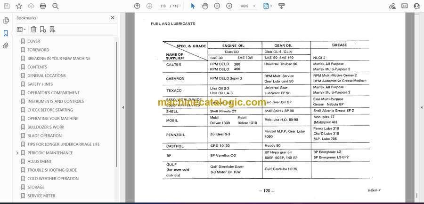Jump to COLD WEATHER OPERATION bookmark
The image size is (424, 204).
pyautogui.click(x=53, y=179)
